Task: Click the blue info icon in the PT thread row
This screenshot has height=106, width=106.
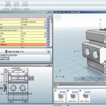Action: click(x=48, y=36)
